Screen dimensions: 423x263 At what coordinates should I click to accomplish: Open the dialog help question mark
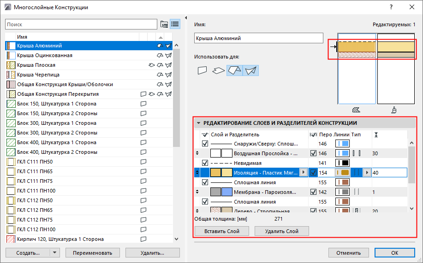tap(391, 7)
